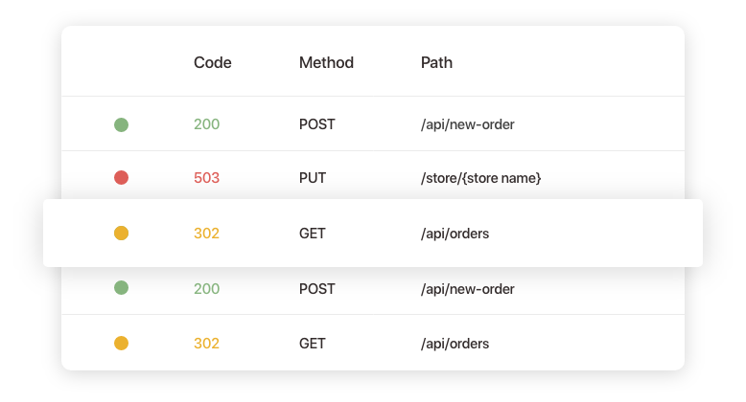
Task: Sort by the Method column header
Action: click(326, 63)
